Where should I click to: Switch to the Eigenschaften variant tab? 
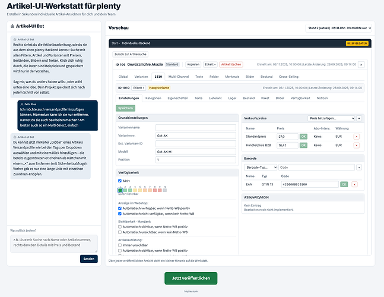point(178,98)
